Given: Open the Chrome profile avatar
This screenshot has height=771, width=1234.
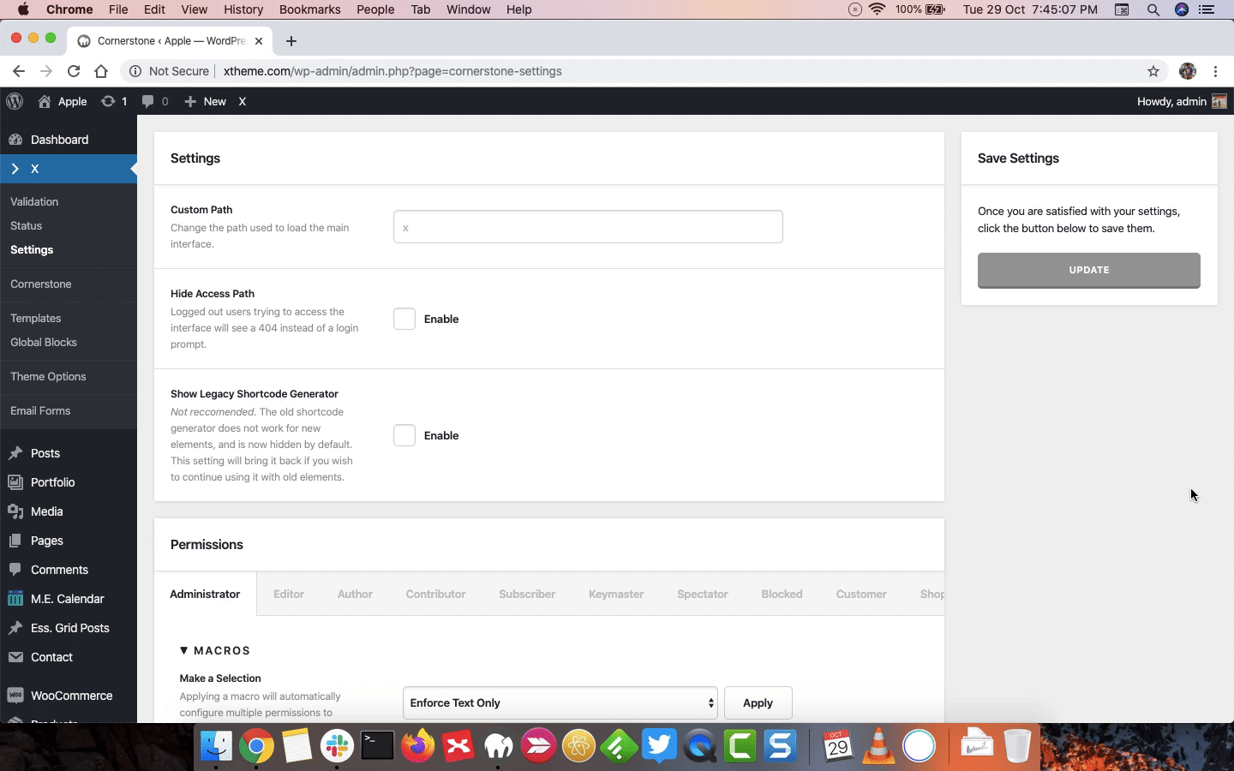Looking at the screenshot, I should pos(1188,71).
